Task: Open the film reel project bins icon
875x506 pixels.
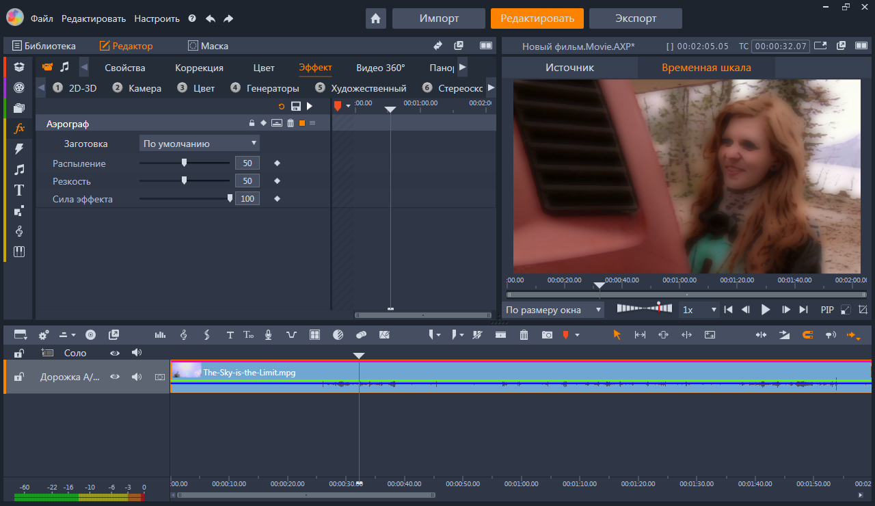Action: (19, 87)
